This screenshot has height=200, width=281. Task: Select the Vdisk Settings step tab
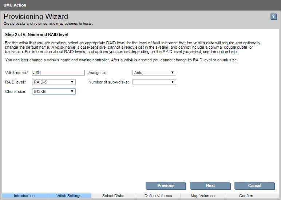coord(69,196)
